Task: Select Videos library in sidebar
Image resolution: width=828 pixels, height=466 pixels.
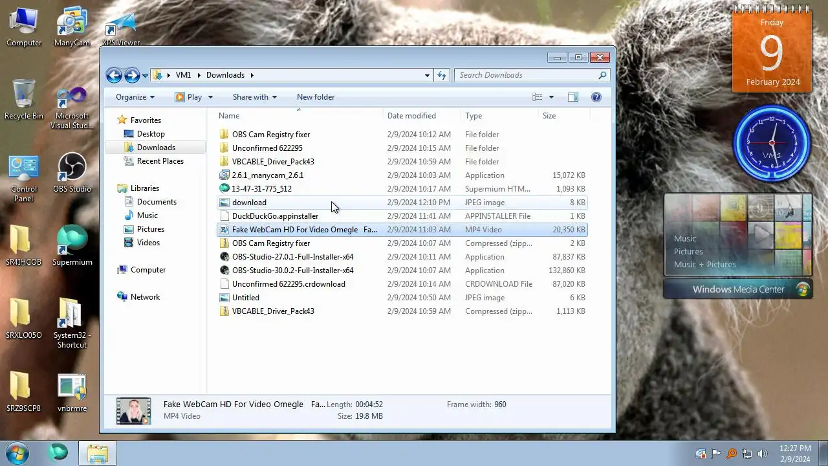Action: coord(148,243)
